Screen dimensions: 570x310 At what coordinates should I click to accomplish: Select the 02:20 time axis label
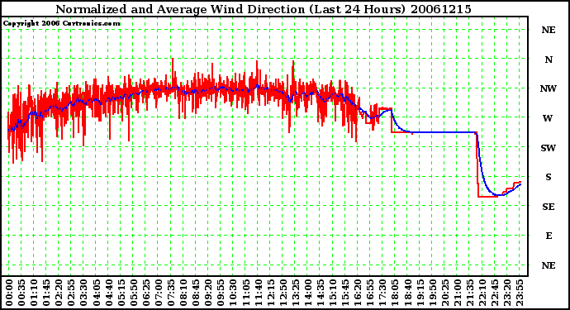click(x=59, y=293)
